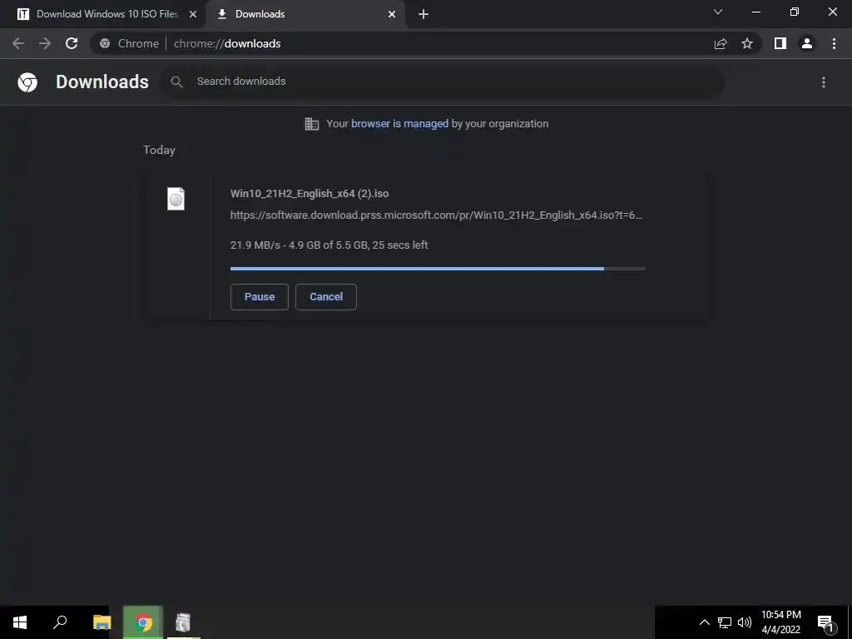Bookmark this page with the star icon
Screen dimensions: 852x639
pos(747,43)
